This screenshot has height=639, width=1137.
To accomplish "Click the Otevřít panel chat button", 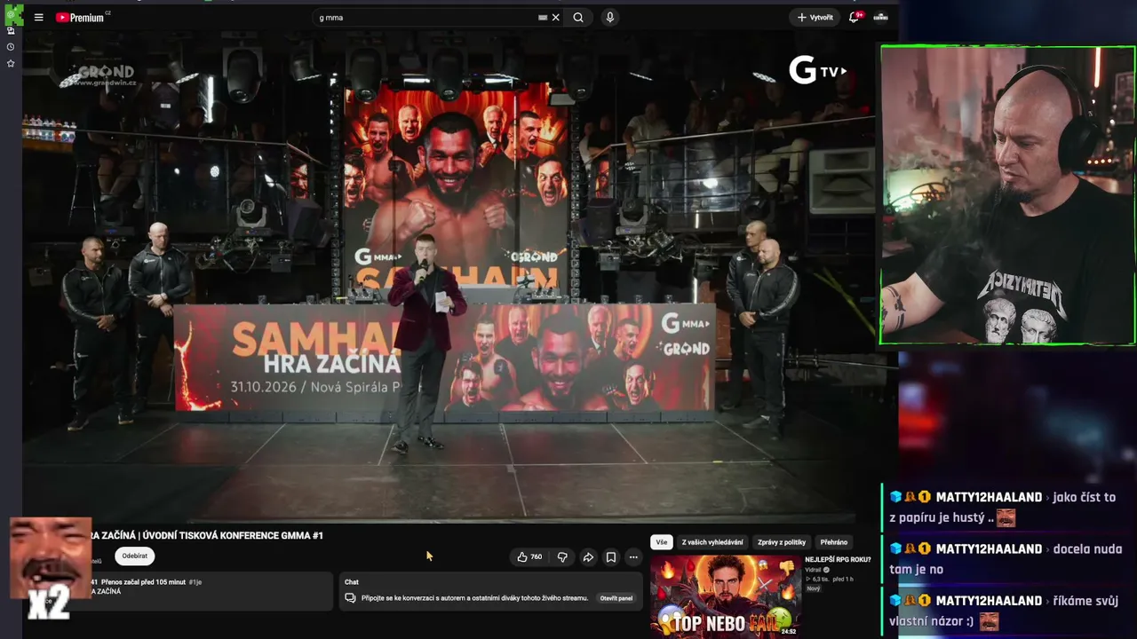I will pyautogui.click(x=616, y=598).
